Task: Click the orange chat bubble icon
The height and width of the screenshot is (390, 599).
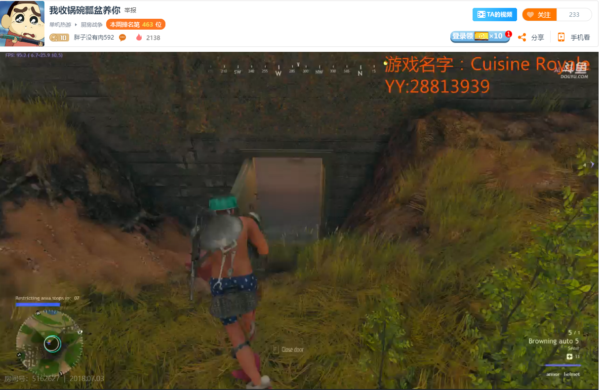Action: [x=122, y=38]
